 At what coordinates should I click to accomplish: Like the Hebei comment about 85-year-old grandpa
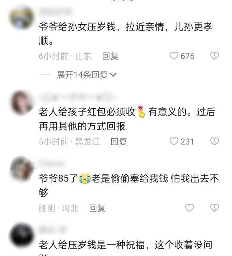tap(190, 208)
